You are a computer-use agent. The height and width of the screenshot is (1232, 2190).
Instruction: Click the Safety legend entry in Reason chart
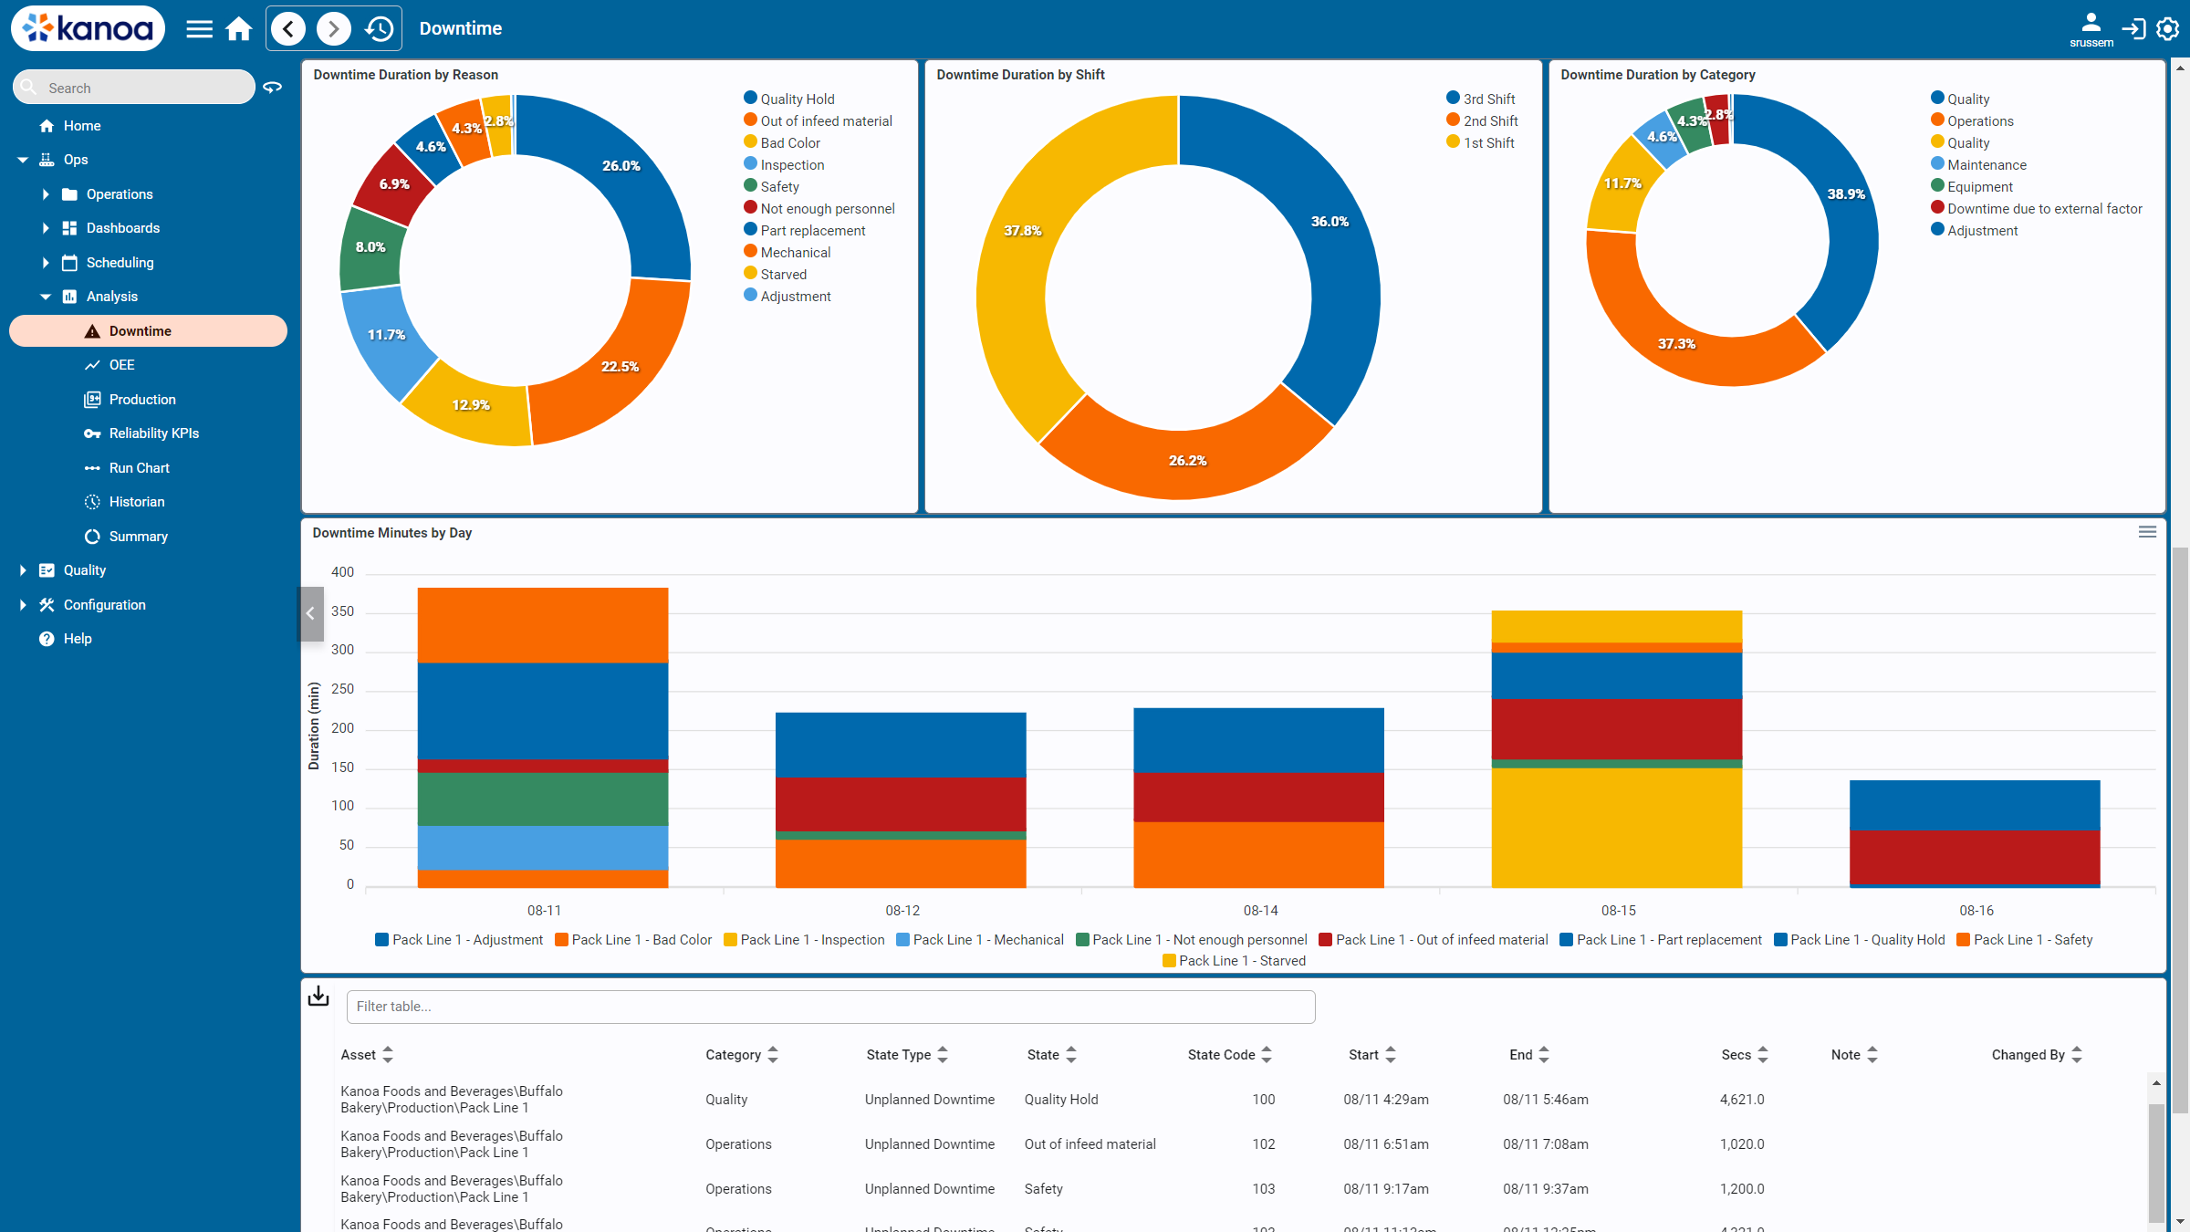click(x=772, y=186)
